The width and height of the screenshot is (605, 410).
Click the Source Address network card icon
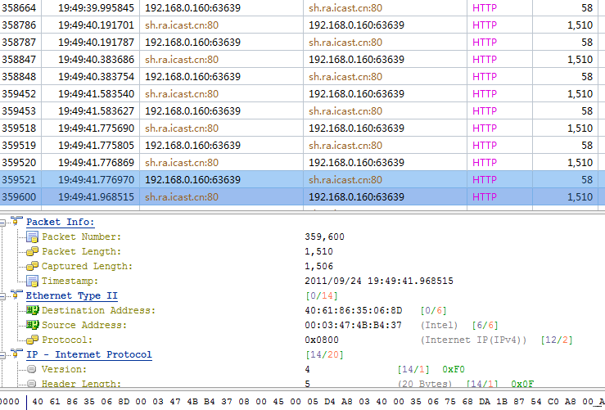(x=33, y=325)
